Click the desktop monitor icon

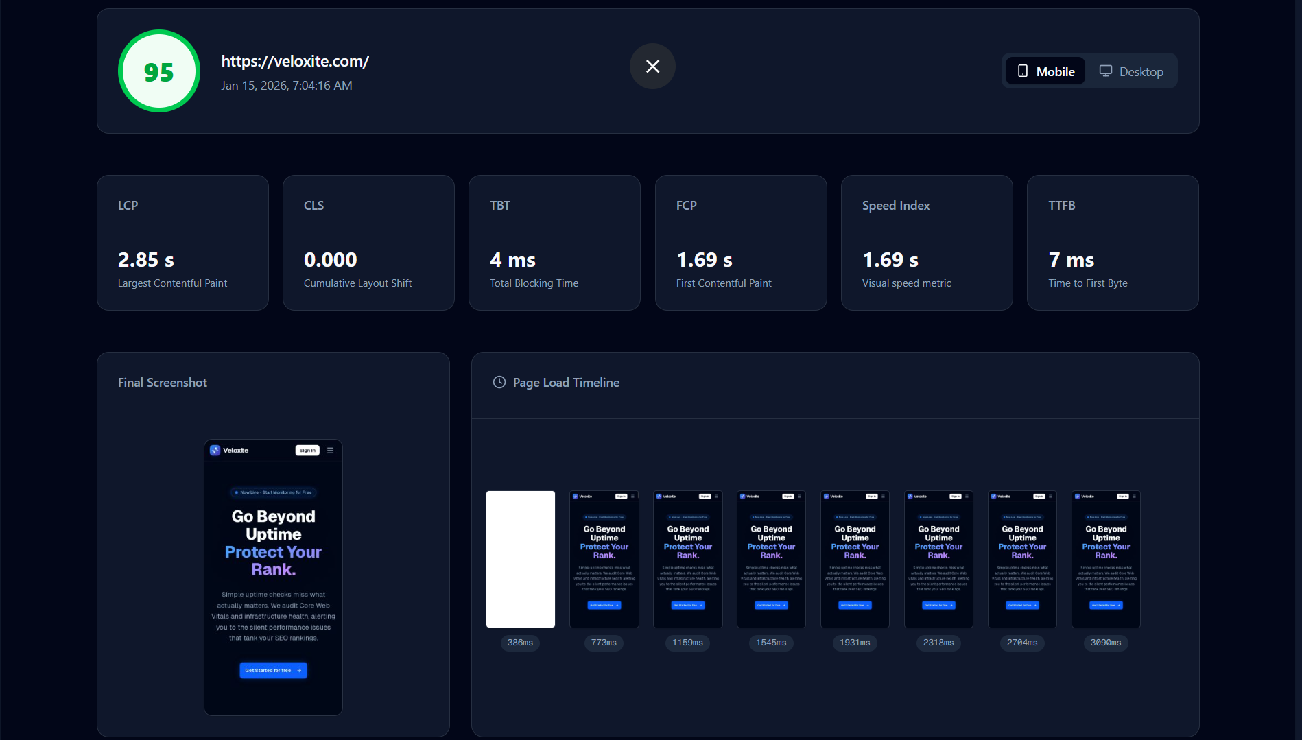[x=1105, y=71]
